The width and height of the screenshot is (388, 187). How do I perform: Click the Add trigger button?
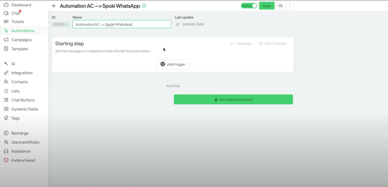coord(173,64)
